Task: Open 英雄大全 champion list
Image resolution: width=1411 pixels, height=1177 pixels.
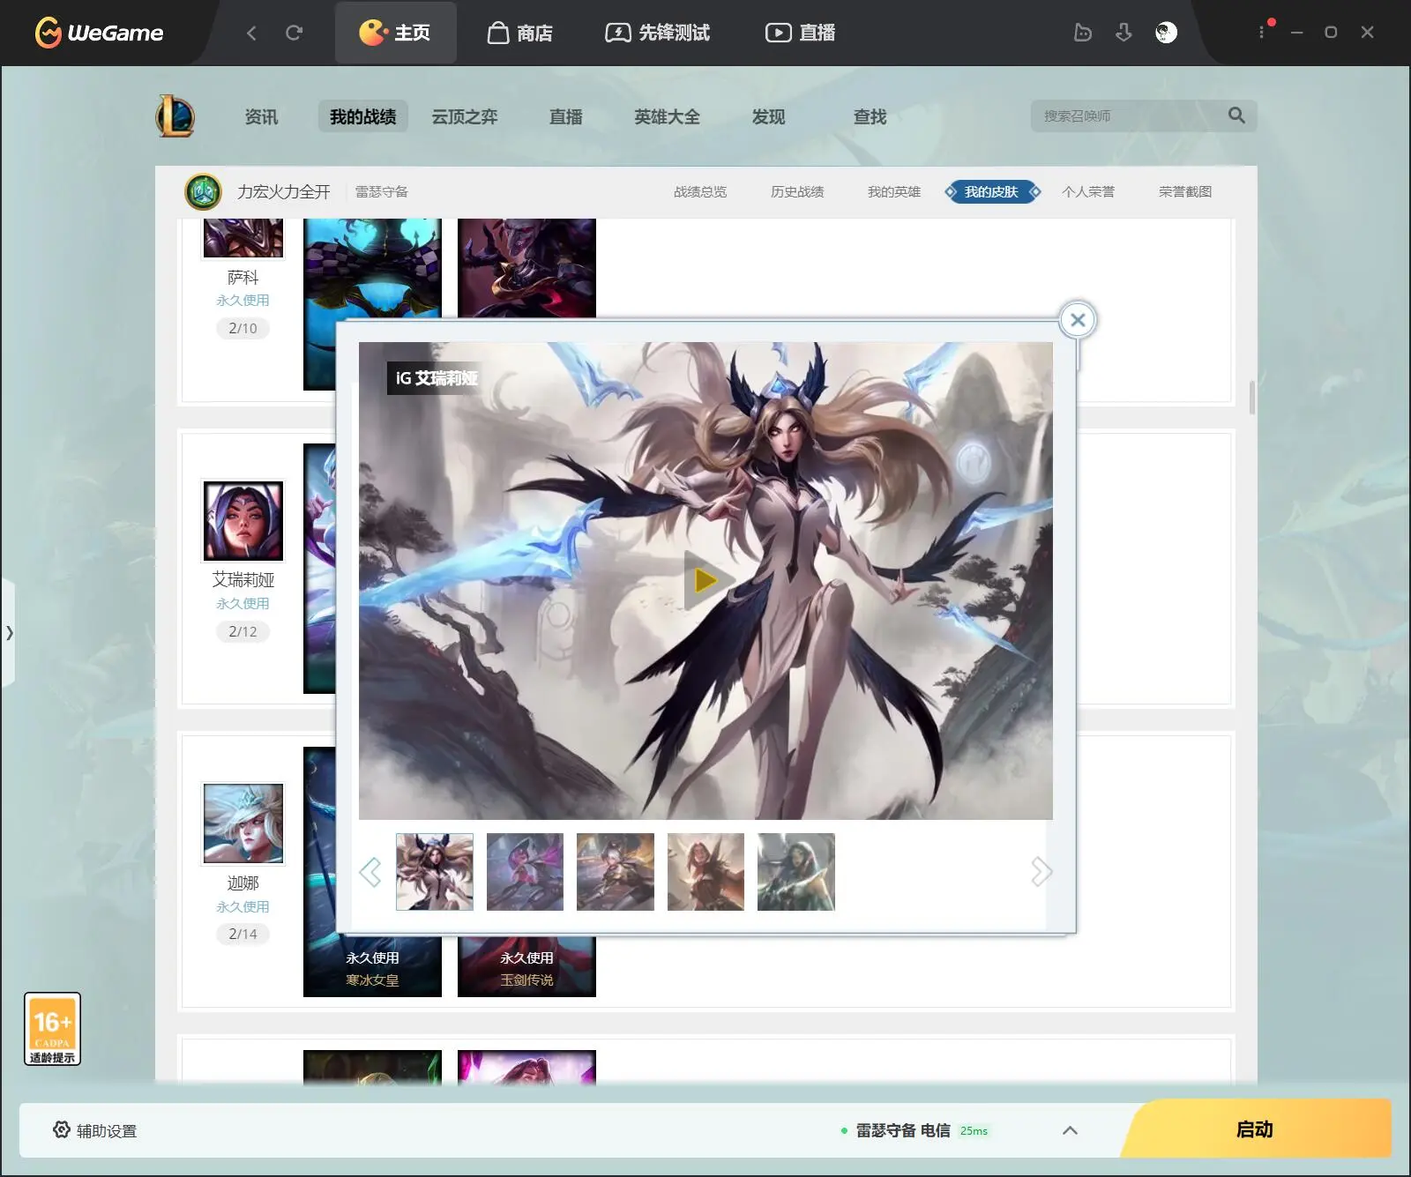Action: pyautogui.click(x=668, y=116)
